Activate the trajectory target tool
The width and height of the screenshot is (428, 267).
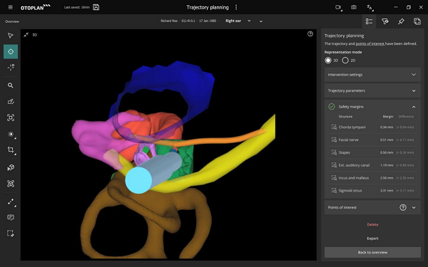11,51
